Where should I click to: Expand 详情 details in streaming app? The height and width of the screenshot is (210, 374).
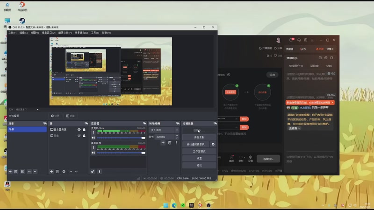pos(330,49)
